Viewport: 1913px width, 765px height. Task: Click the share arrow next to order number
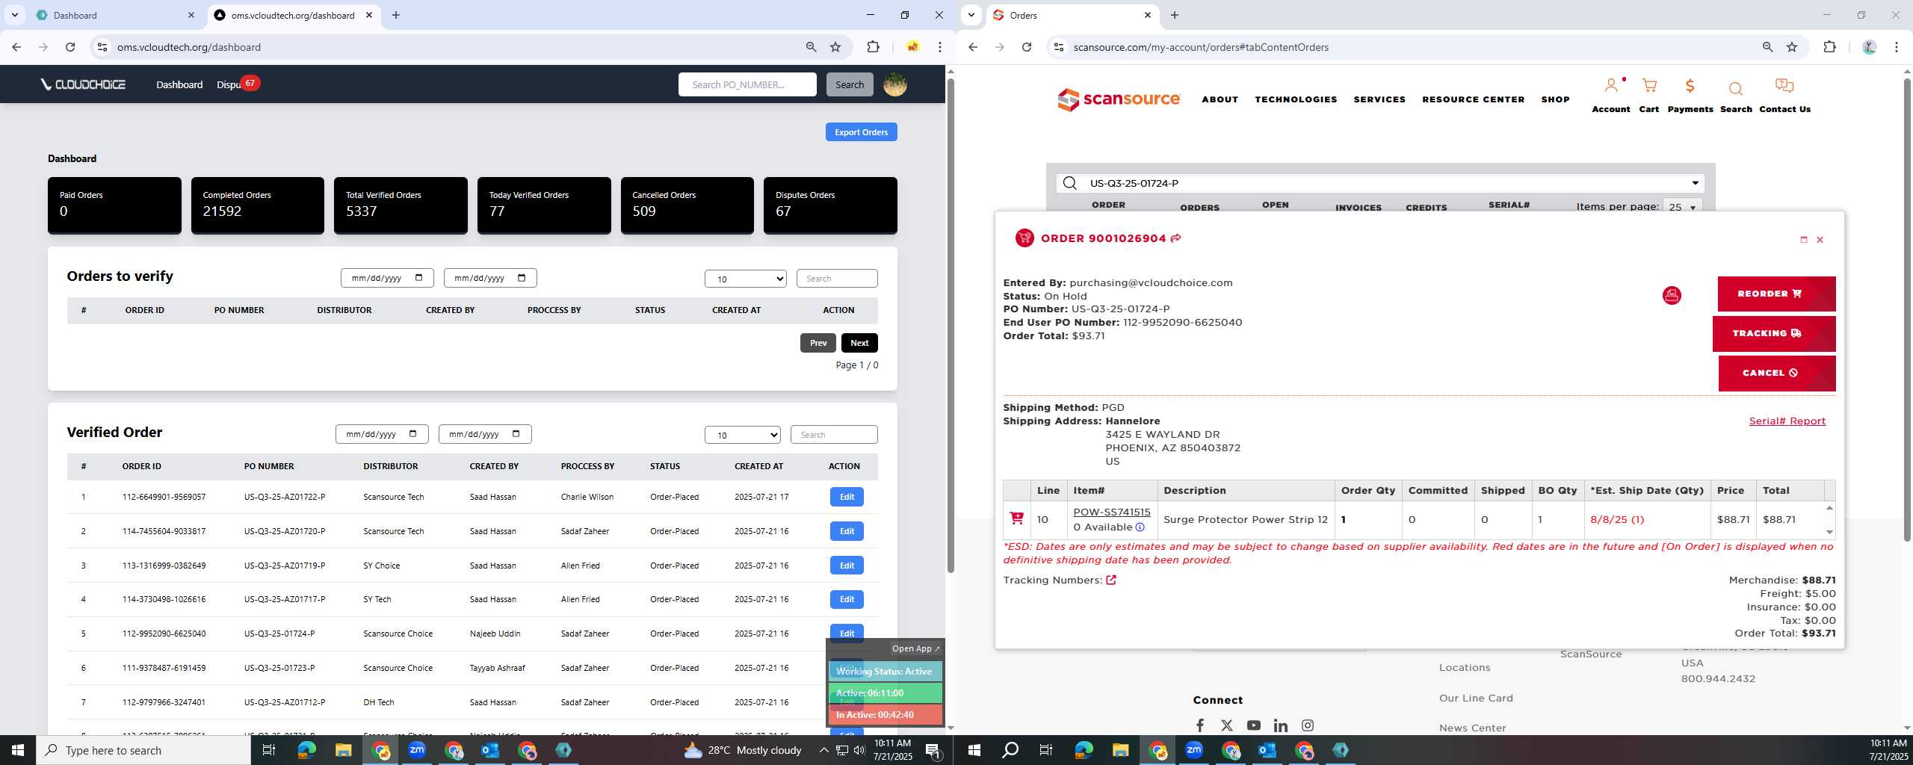1175,238
